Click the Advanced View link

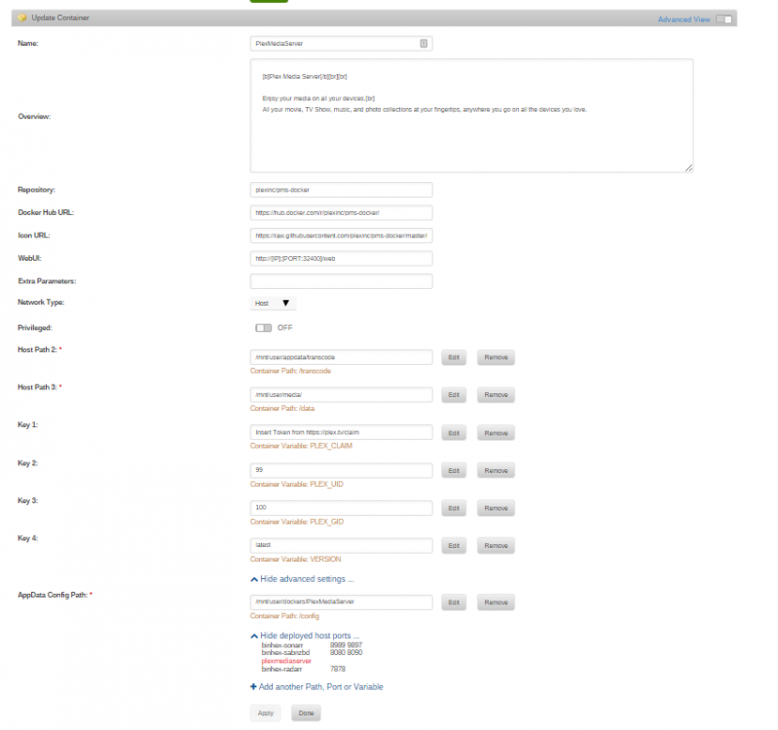[x=684, y=19]
